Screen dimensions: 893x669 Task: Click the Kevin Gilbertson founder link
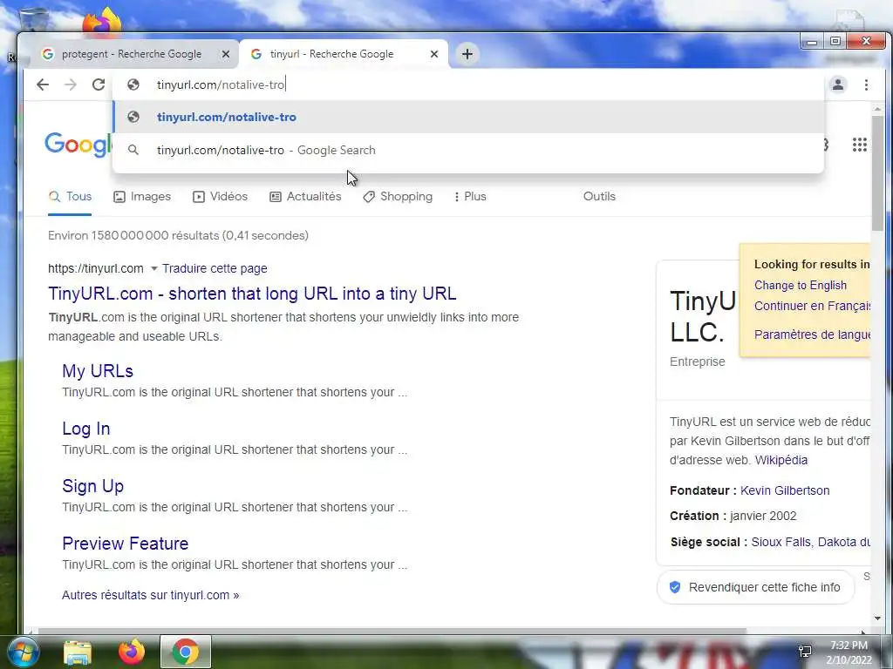coord(785,490)
